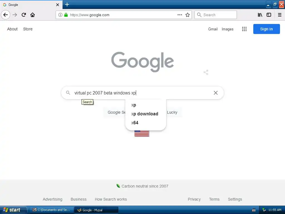
Task: Reload the current page
Action: 24,15
